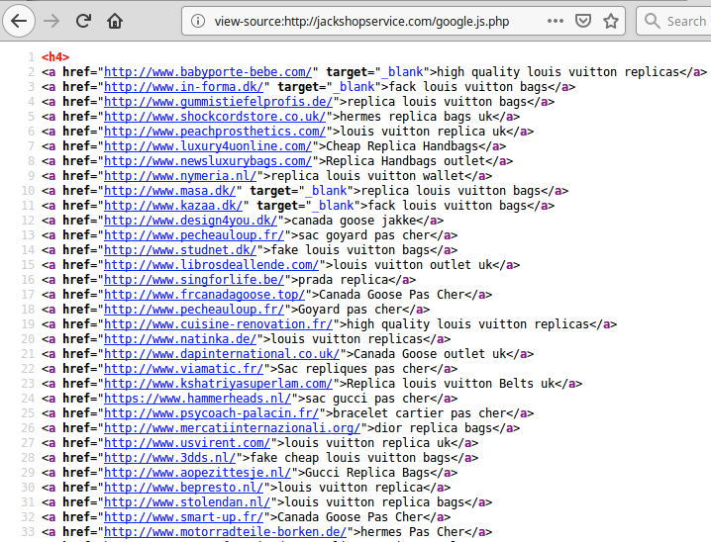Open the gummistiefelprofis.de link
Image resolution: width=711 pixels, height=542 pixels.
[218, 102]
